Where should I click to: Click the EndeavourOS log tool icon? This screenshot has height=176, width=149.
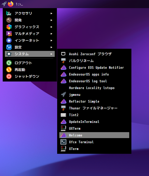pos(63,81)
